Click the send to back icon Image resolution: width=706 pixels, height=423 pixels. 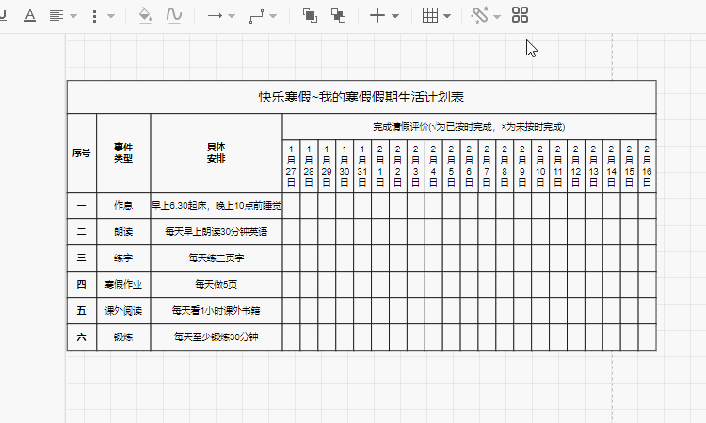338,16
